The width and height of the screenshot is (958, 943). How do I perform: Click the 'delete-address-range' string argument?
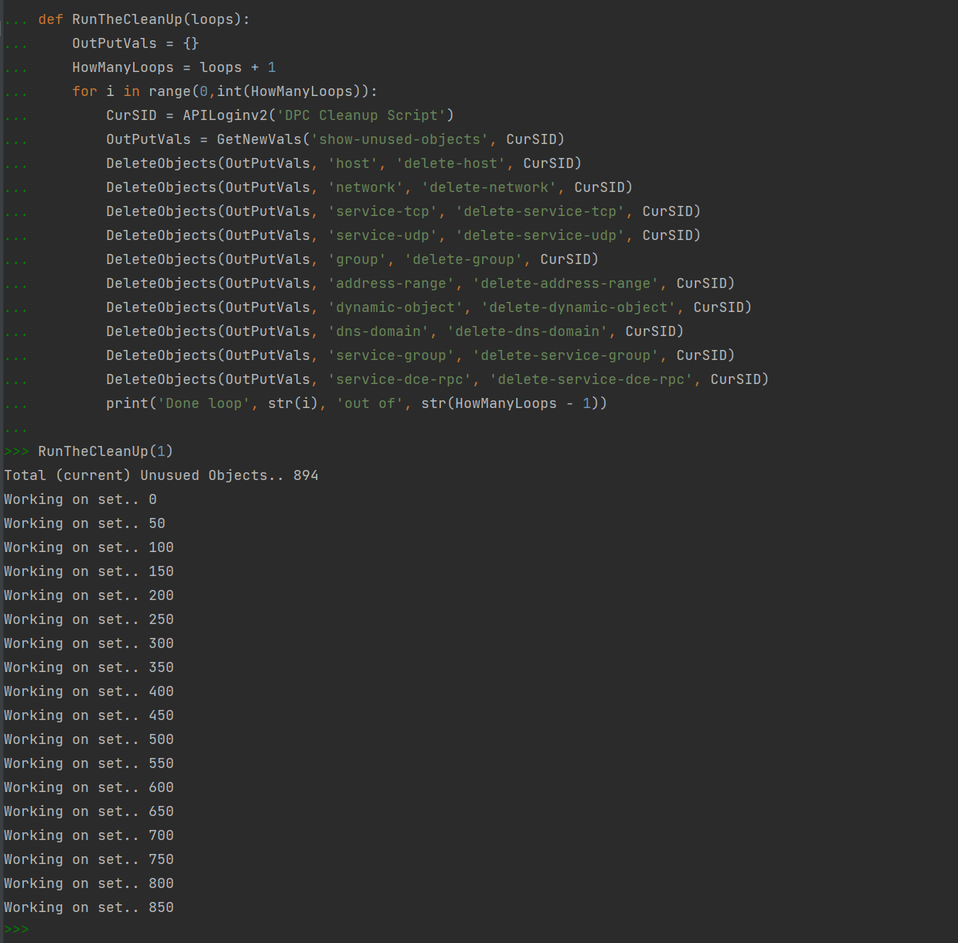(x=566, y=283)
